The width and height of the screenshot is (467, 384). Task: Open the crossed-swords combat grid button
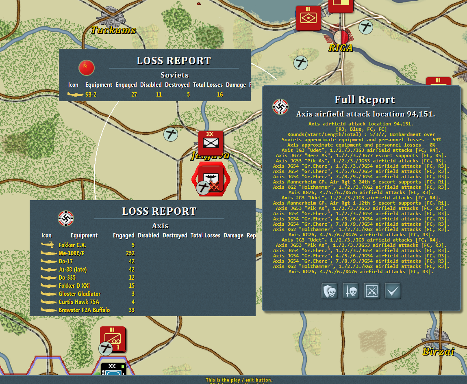(372, 291)
